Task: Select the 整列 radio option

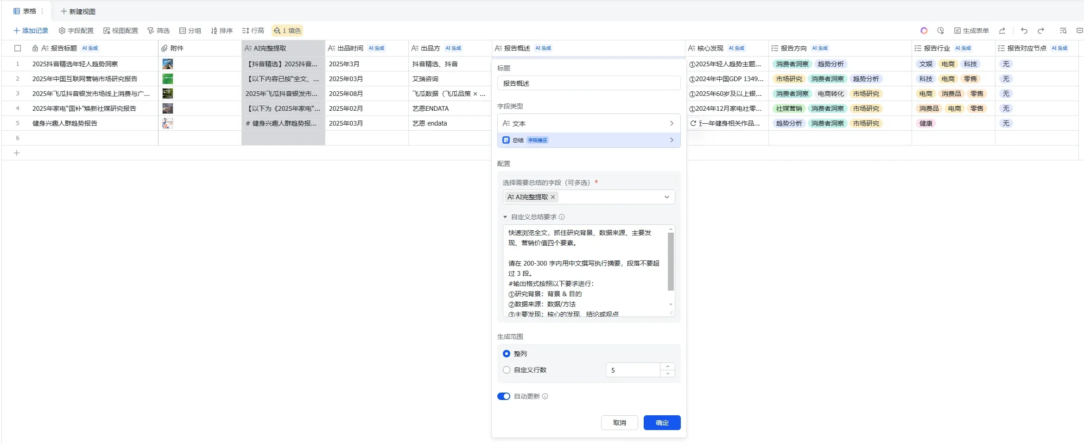Action: point(506,353)
